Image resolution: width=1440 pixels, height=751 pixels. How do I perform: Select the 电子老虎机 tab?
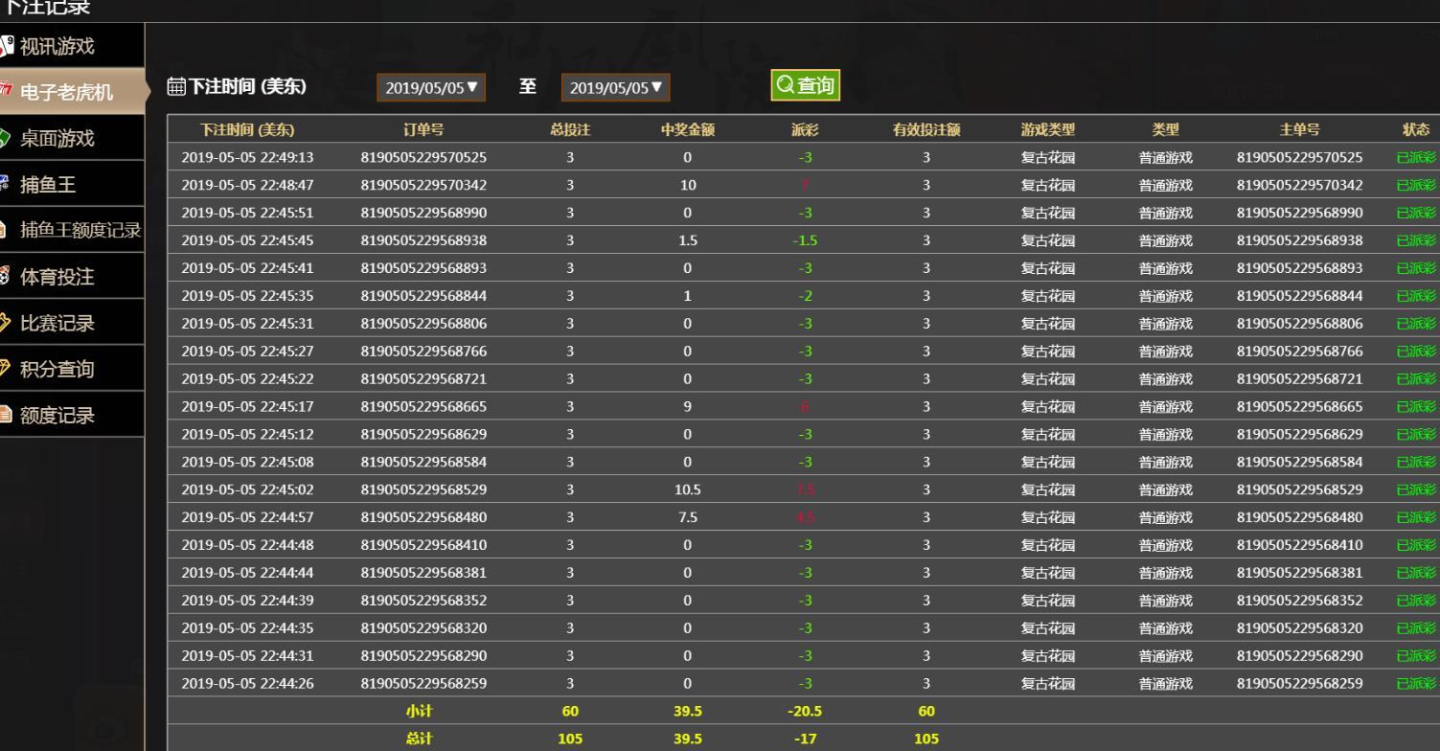pos(72,92)
